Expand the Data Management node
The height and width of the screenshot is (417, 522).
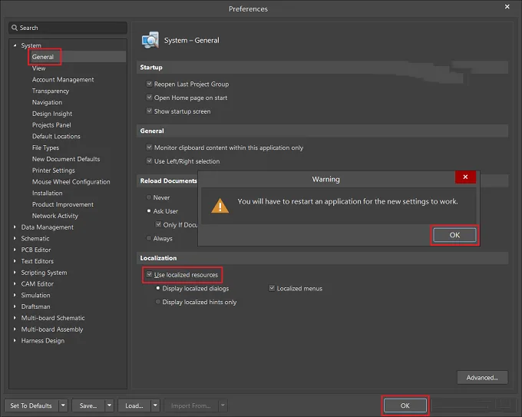click(15, 227)
